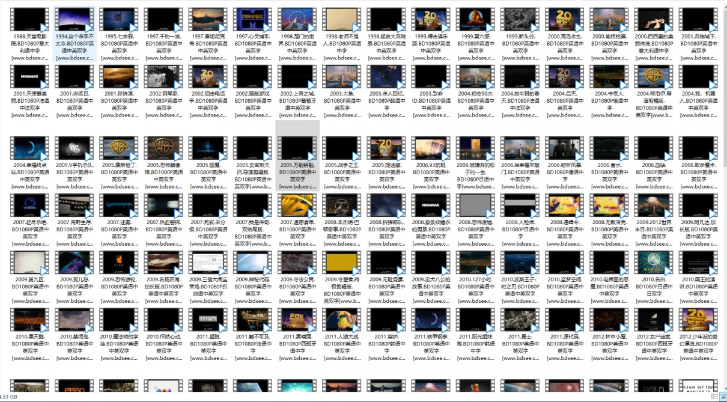The width and height of the screenshot is (727, 402).
Task: Switch to details view in status bar
Action: [x=714, y=397]
